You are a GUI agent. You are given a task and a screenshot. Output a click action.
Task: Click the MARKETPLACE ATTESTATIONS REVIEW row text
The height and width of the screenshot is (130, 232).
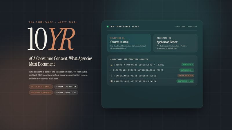(135, 81)
